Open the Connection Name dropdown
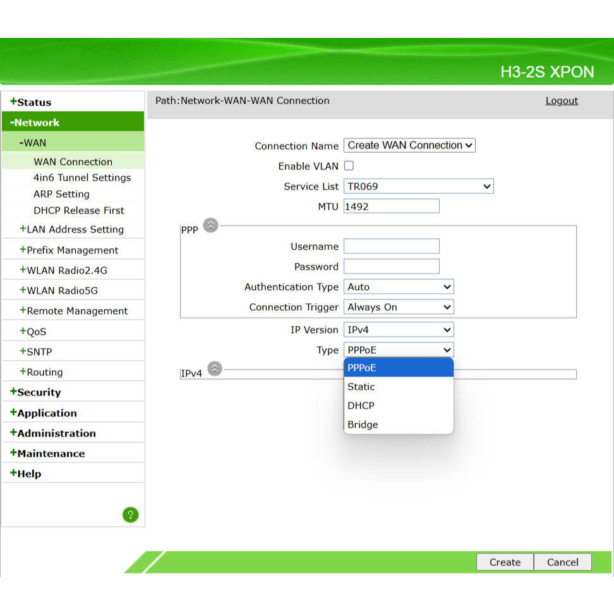614x614 pixels. [x=409, y=145]
